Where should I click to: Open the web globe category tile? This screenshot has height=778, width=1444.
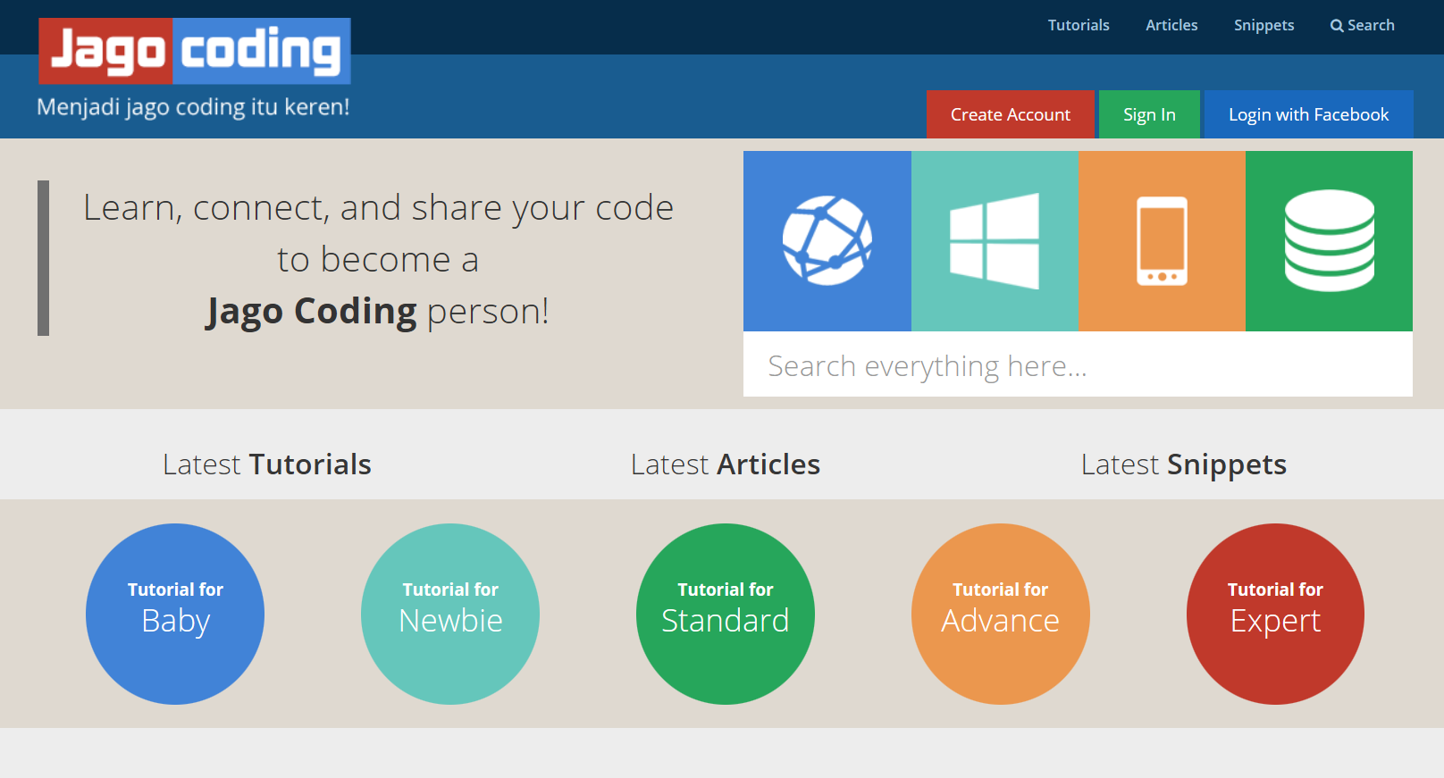tap(827, 241)
